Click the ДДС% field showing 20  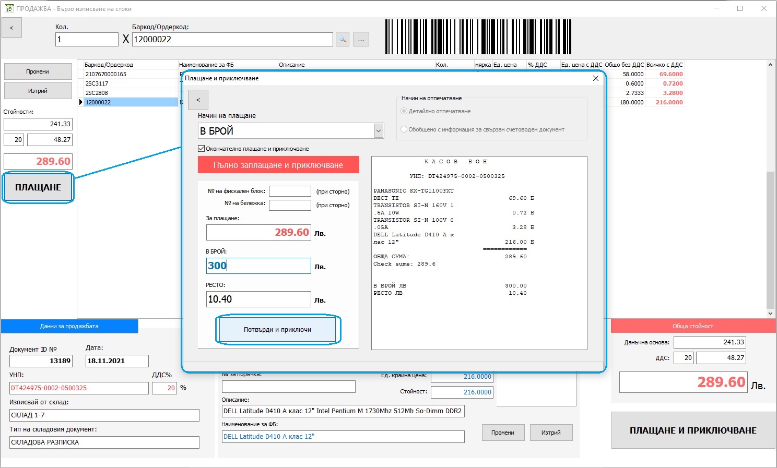tap(164, 388)
